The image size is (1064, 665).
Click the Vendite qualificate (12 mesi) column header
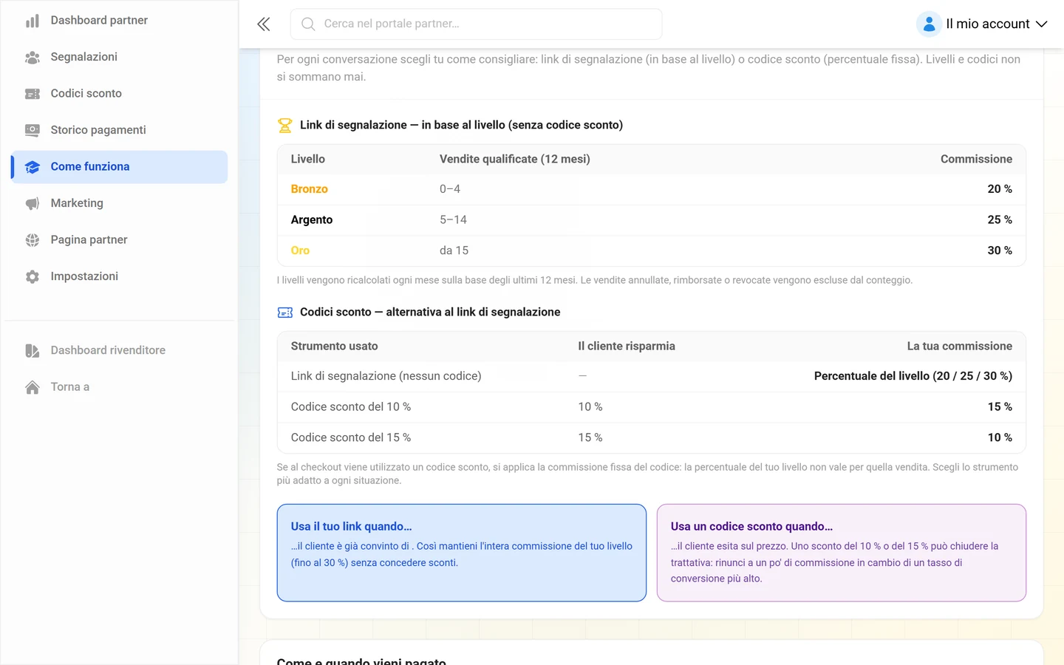[515, 159]
